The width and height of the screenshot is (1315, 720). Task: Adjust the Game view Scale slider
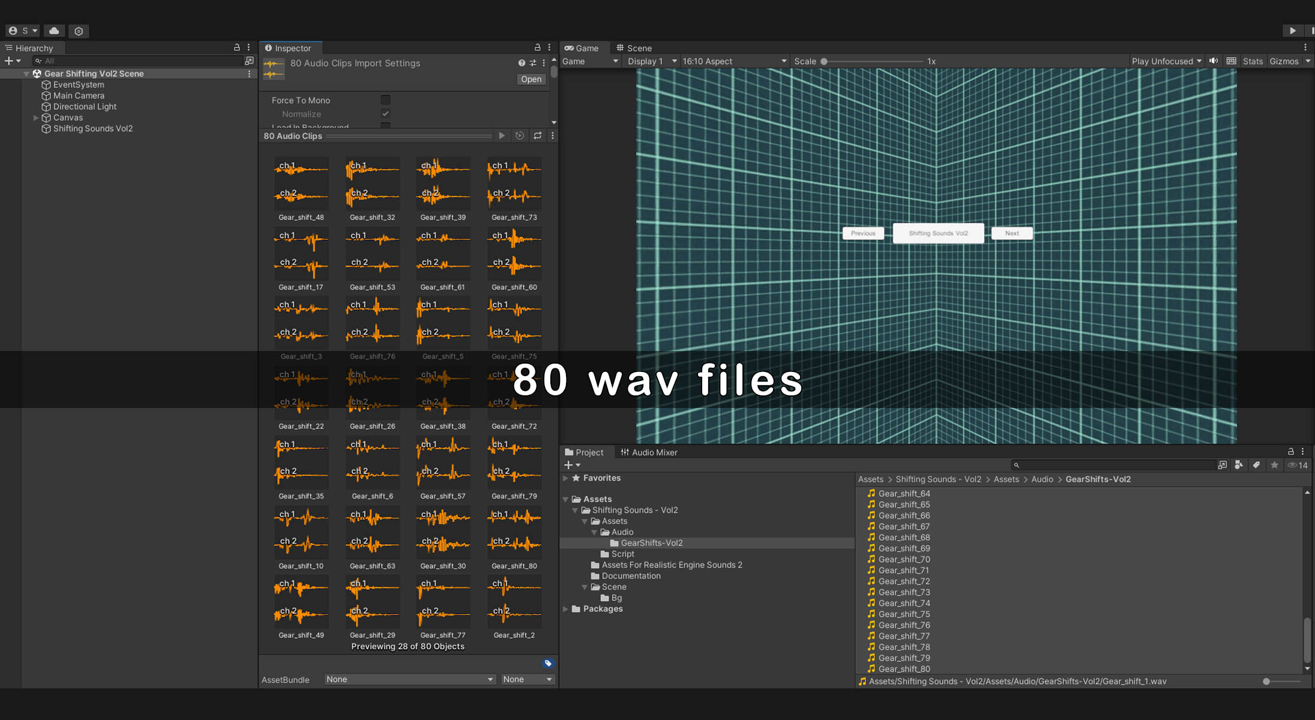click(x=824, y=61)
